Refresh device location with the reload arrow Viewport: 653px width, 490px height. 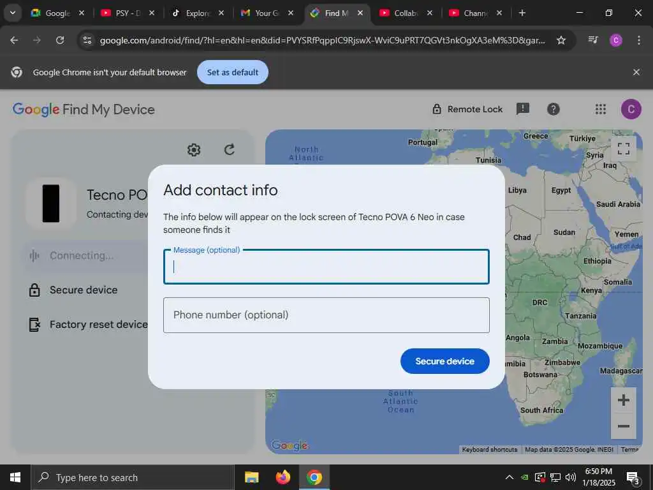coord(230,149)
